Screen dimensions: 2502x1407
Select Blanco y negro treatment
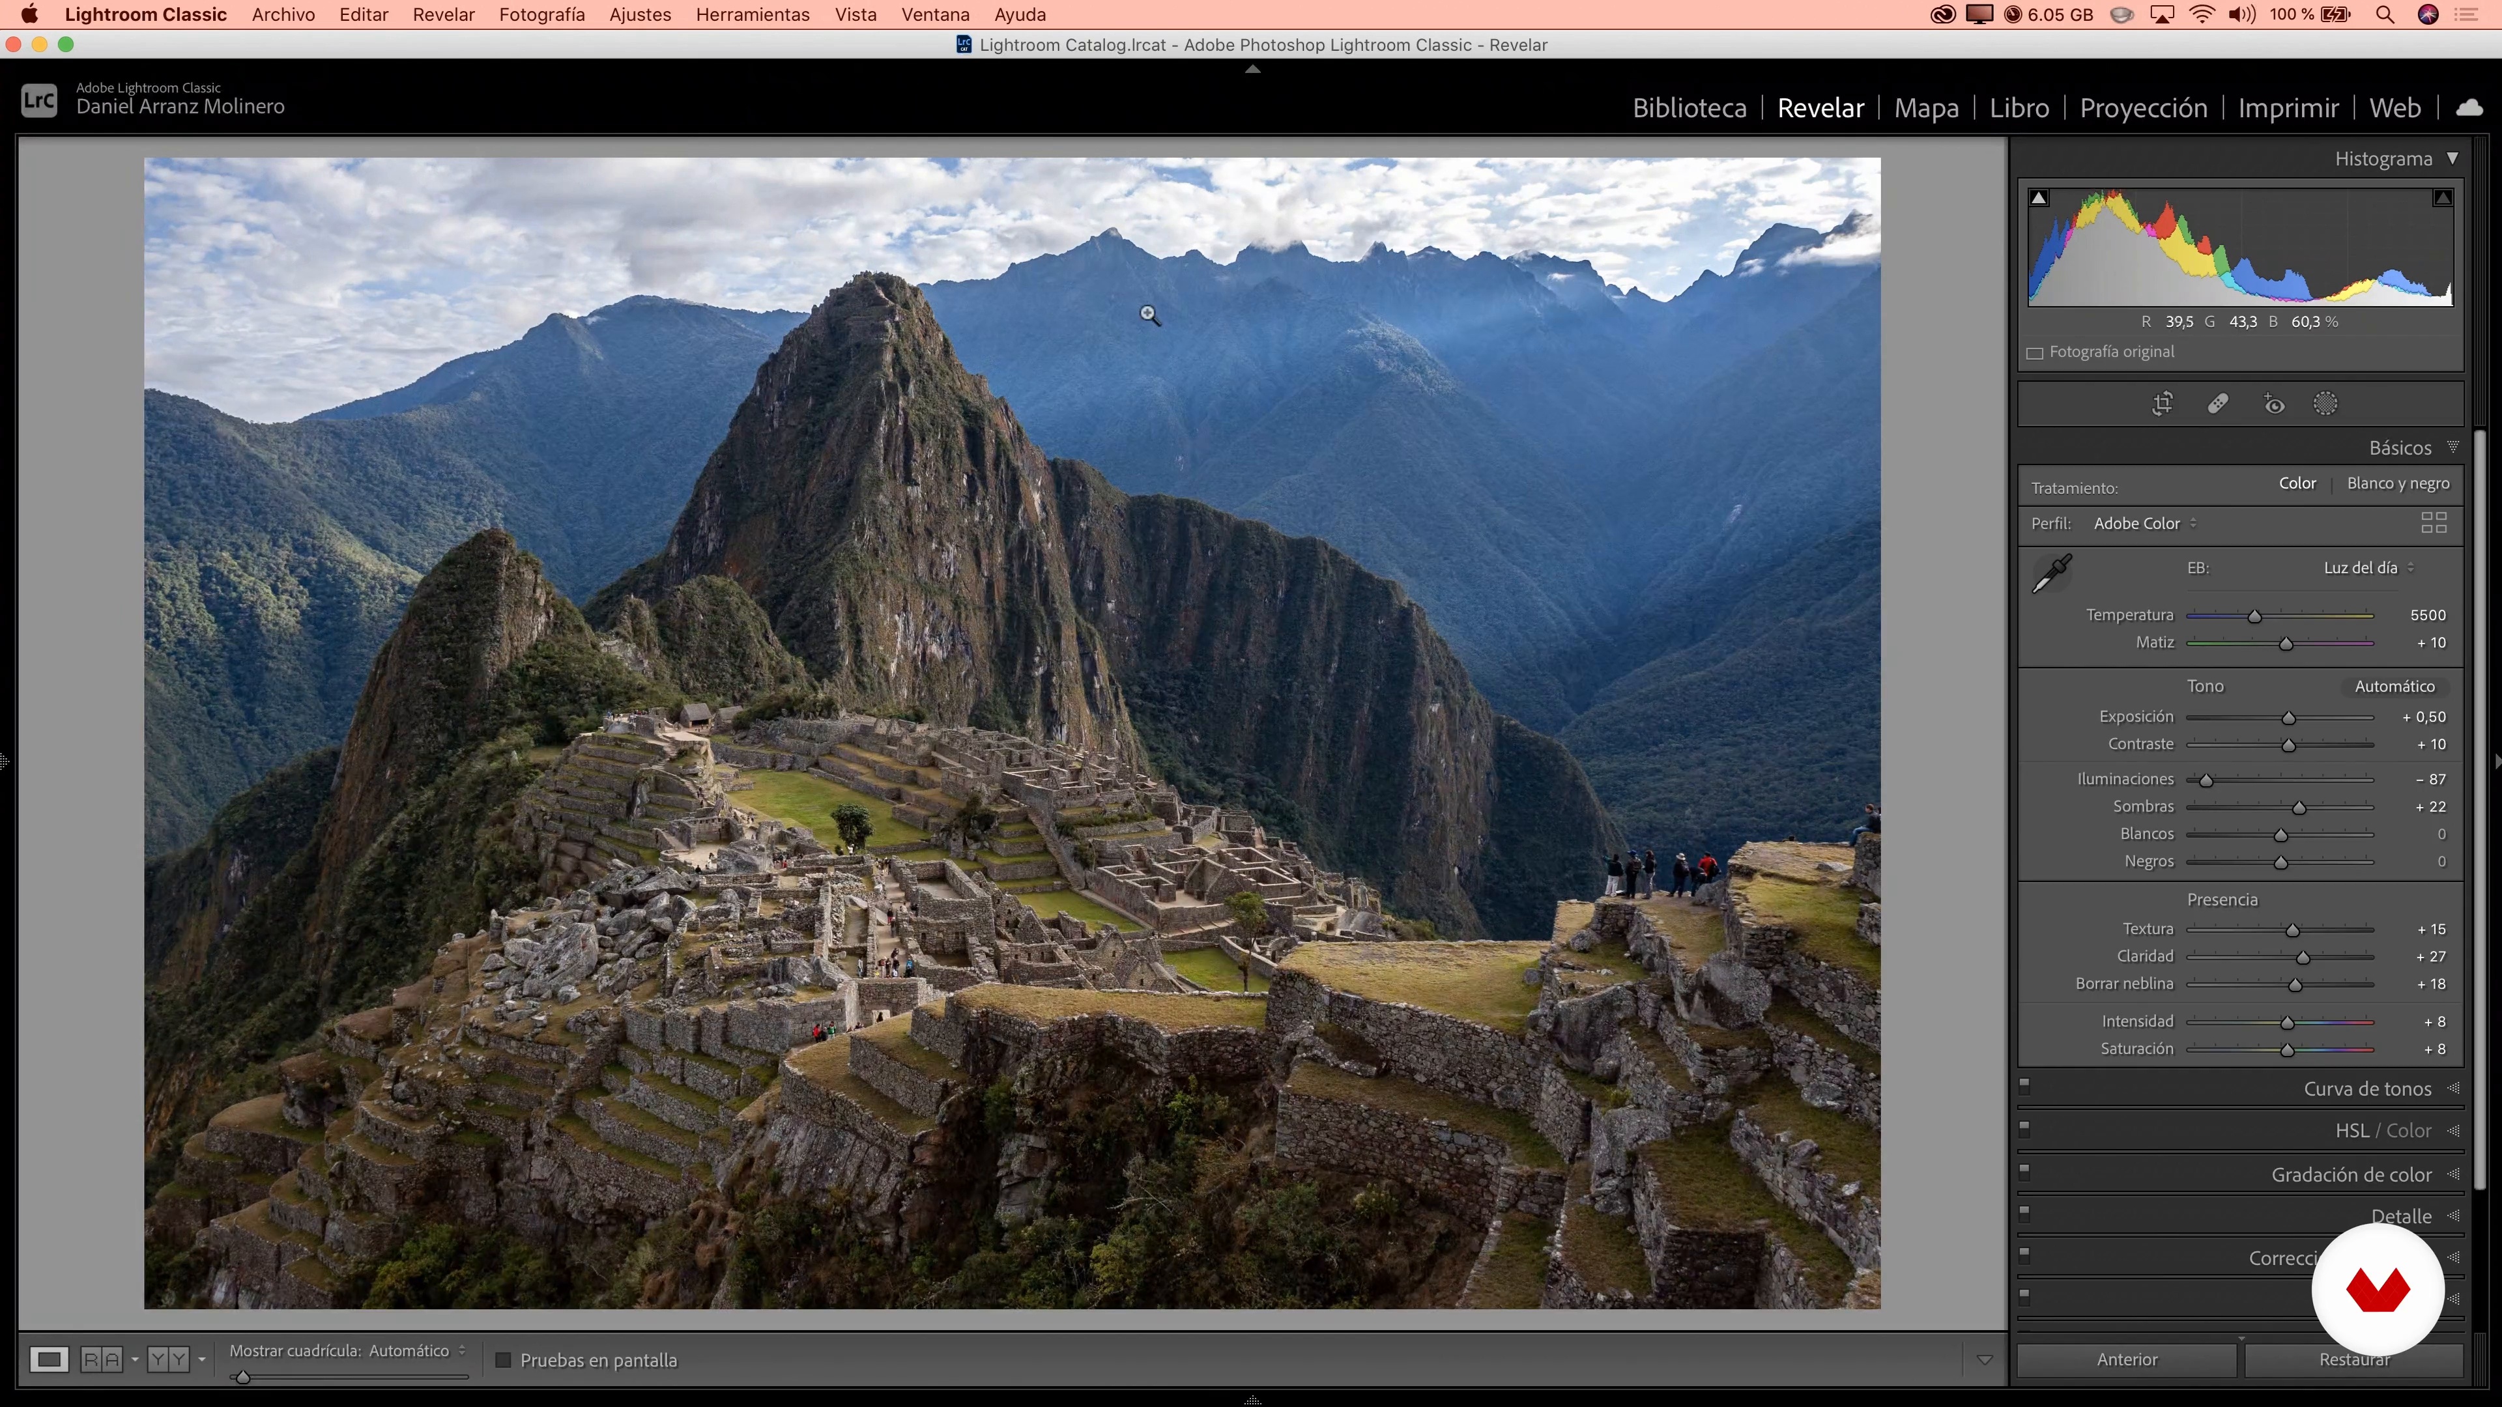[x=2397, y=483]
